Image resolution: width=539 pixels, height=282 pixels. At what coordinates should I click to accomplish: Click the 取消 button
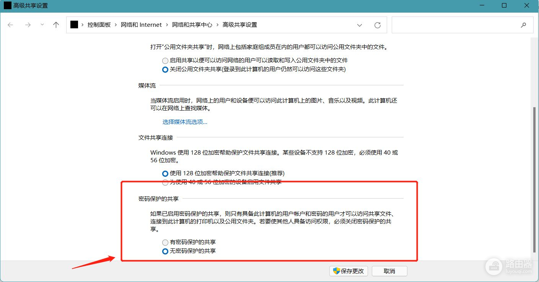389,271
